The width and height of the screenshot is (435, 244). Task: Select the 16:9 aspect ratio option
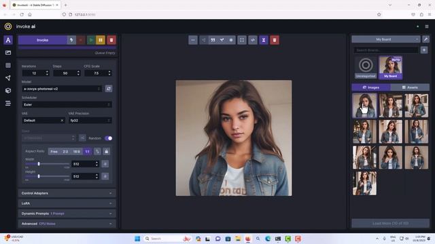point(77,152)
